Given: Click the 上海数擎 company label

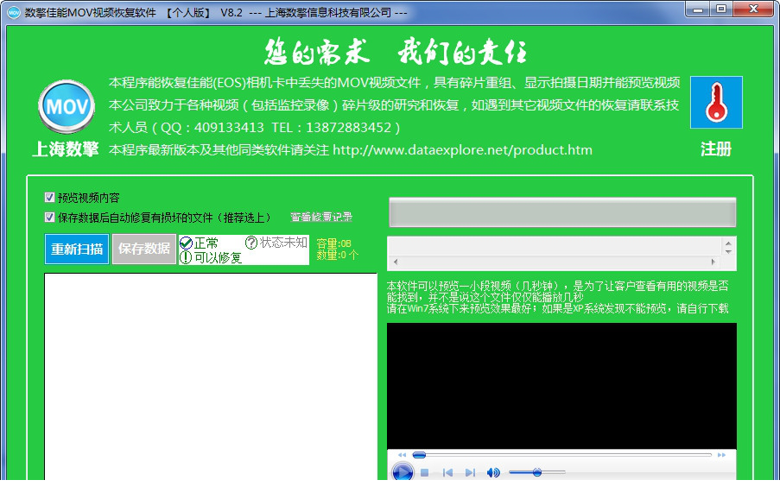Looking at the screenshot, I should pyautogui.click(x=66, y=149).
